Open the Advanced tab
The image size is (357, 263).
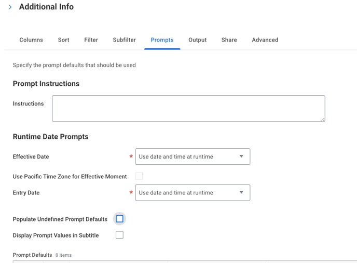click(x=265, y=40)
